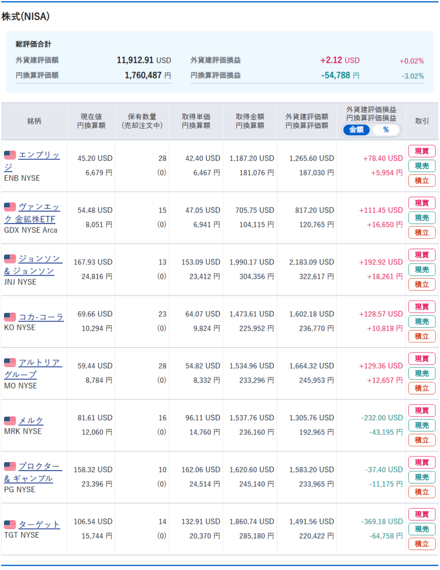Click 現売 button for GDX ETF
Image resolution: width=440 pixels, height=570 pixels.
422,218
